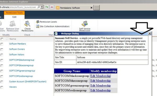Open Site Collection Administrators

pyautogui.click(x=53, y=26)
